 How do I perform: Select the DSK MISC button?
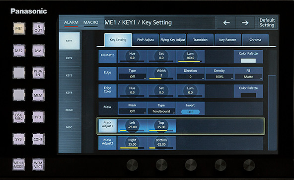[x=19, y=117]
